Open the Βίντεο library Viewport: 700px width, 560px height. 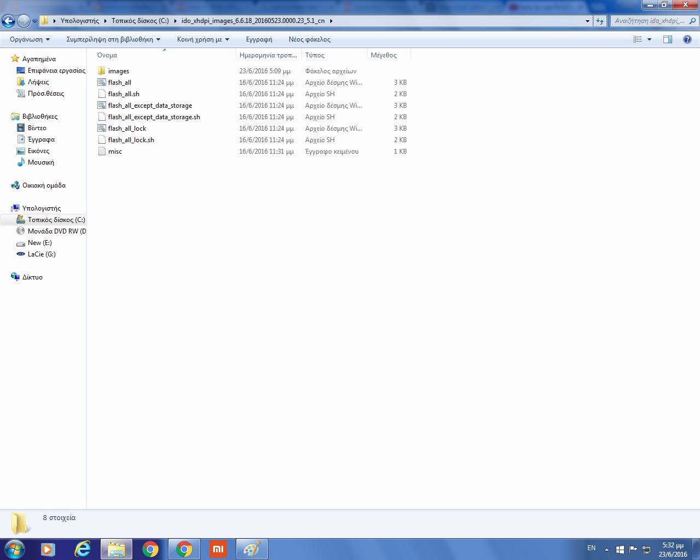click(x=32, y=128)
